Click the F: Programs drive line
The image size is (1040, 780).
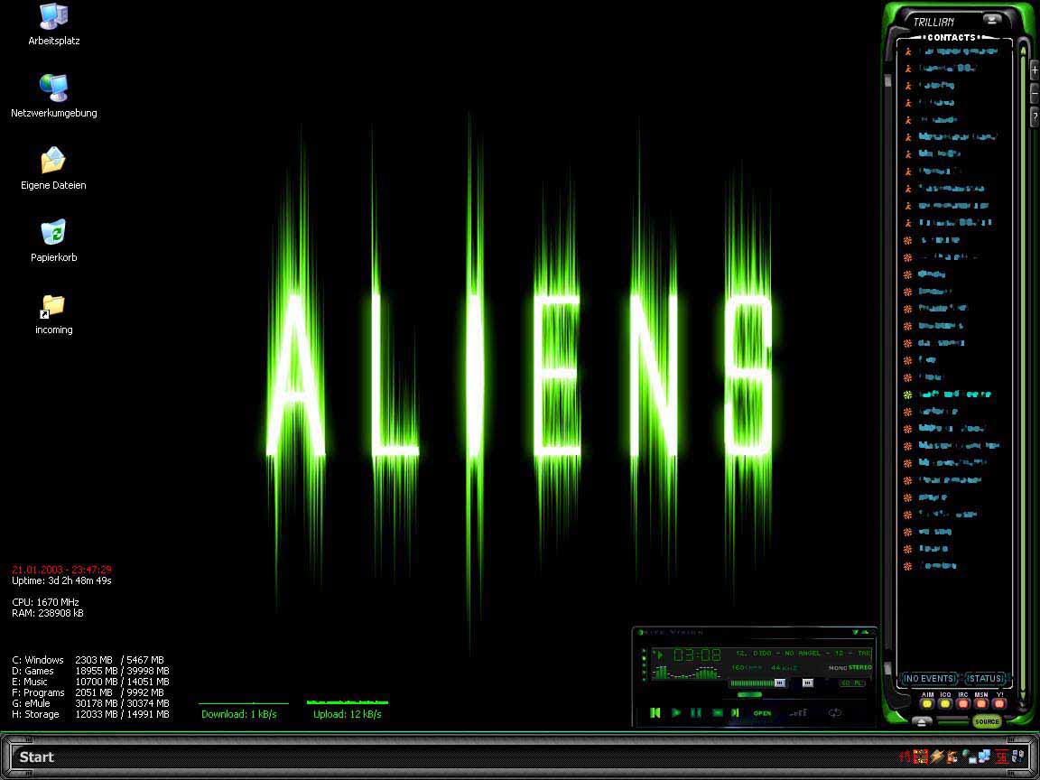[88, 692]
